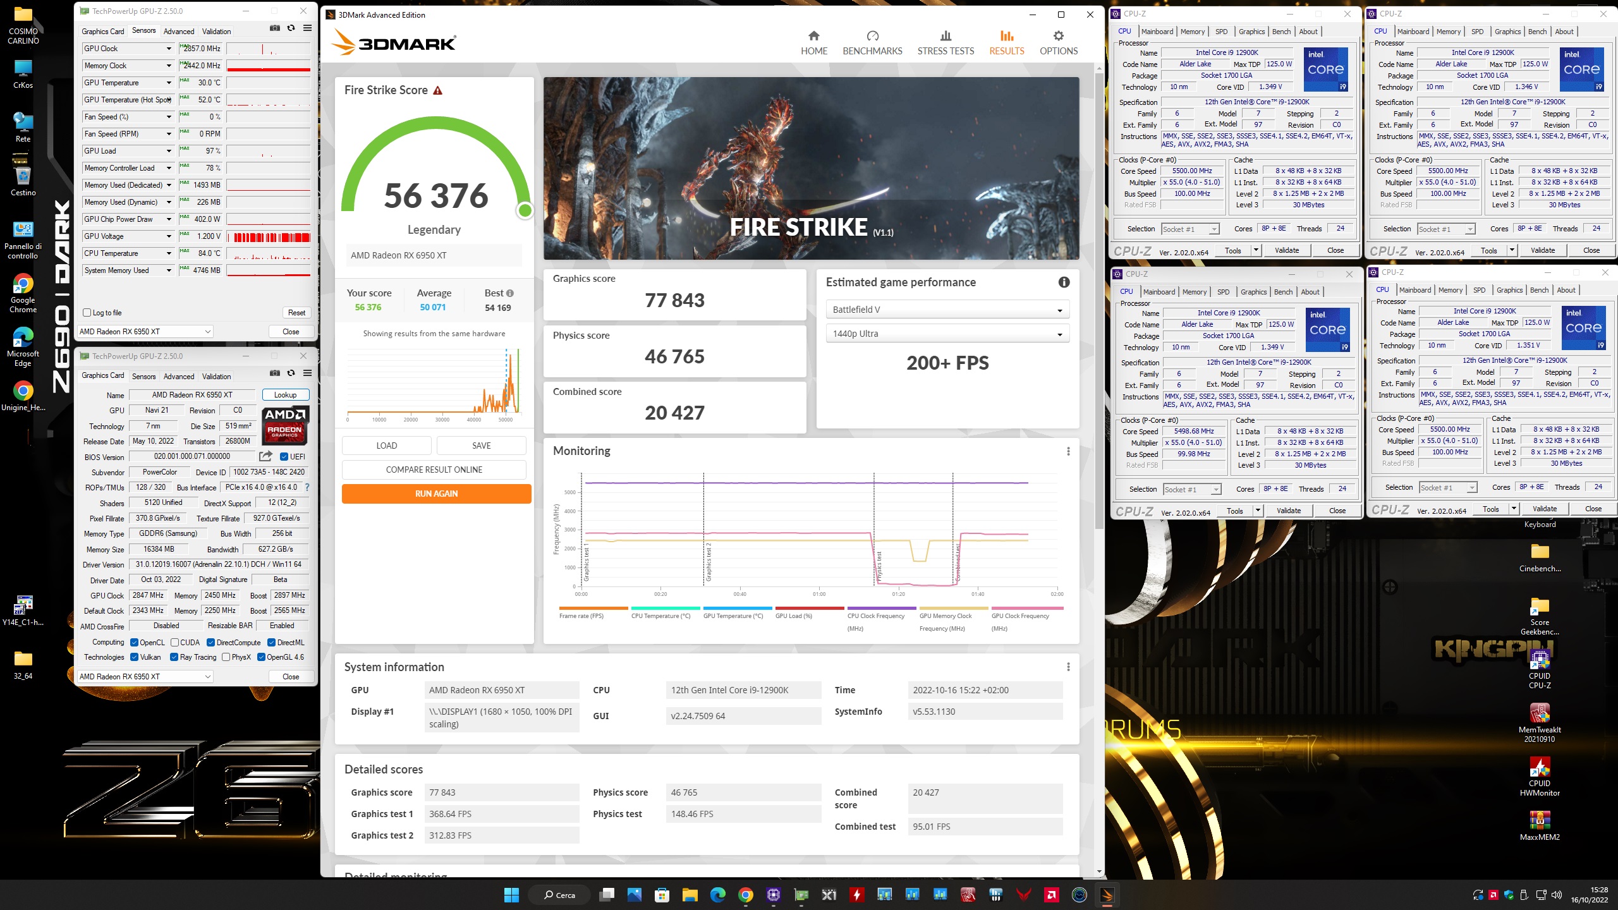Open the System information three-dot menu
The height and width of the screenshot is (910, 1618).
(1068, 667)
